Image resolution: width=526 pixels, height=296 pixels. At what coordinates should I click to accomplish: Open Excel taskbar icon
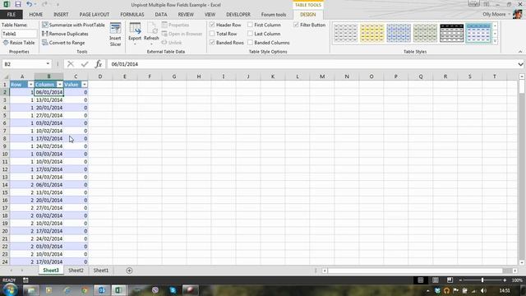point(118,290)
